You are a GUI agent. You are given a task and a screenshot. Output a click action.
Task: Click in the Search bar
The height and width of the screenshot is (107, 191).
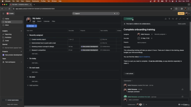96,13
